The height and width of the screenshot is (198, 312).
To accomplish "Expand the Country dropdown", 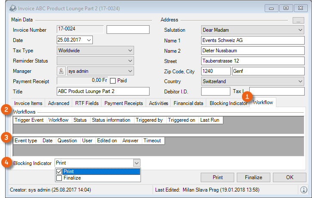I will 300,81.
